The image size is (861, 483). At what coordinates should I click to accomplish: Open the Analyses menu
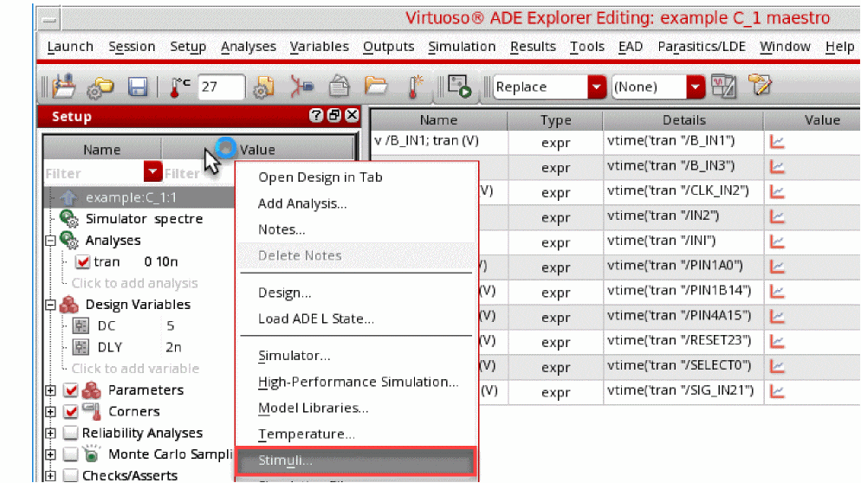(249, 48)
